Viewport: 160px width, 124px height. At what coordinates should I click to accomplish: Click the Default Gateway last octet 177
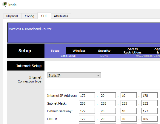(150, 111)
